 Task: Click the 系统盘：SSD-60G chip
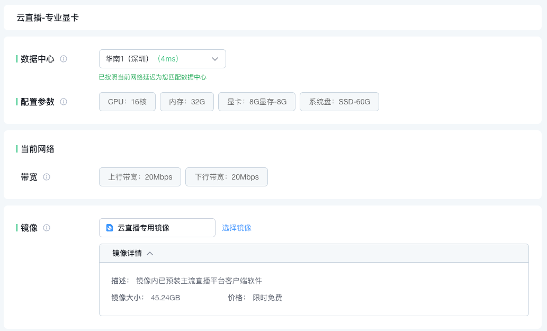point(339,102)
